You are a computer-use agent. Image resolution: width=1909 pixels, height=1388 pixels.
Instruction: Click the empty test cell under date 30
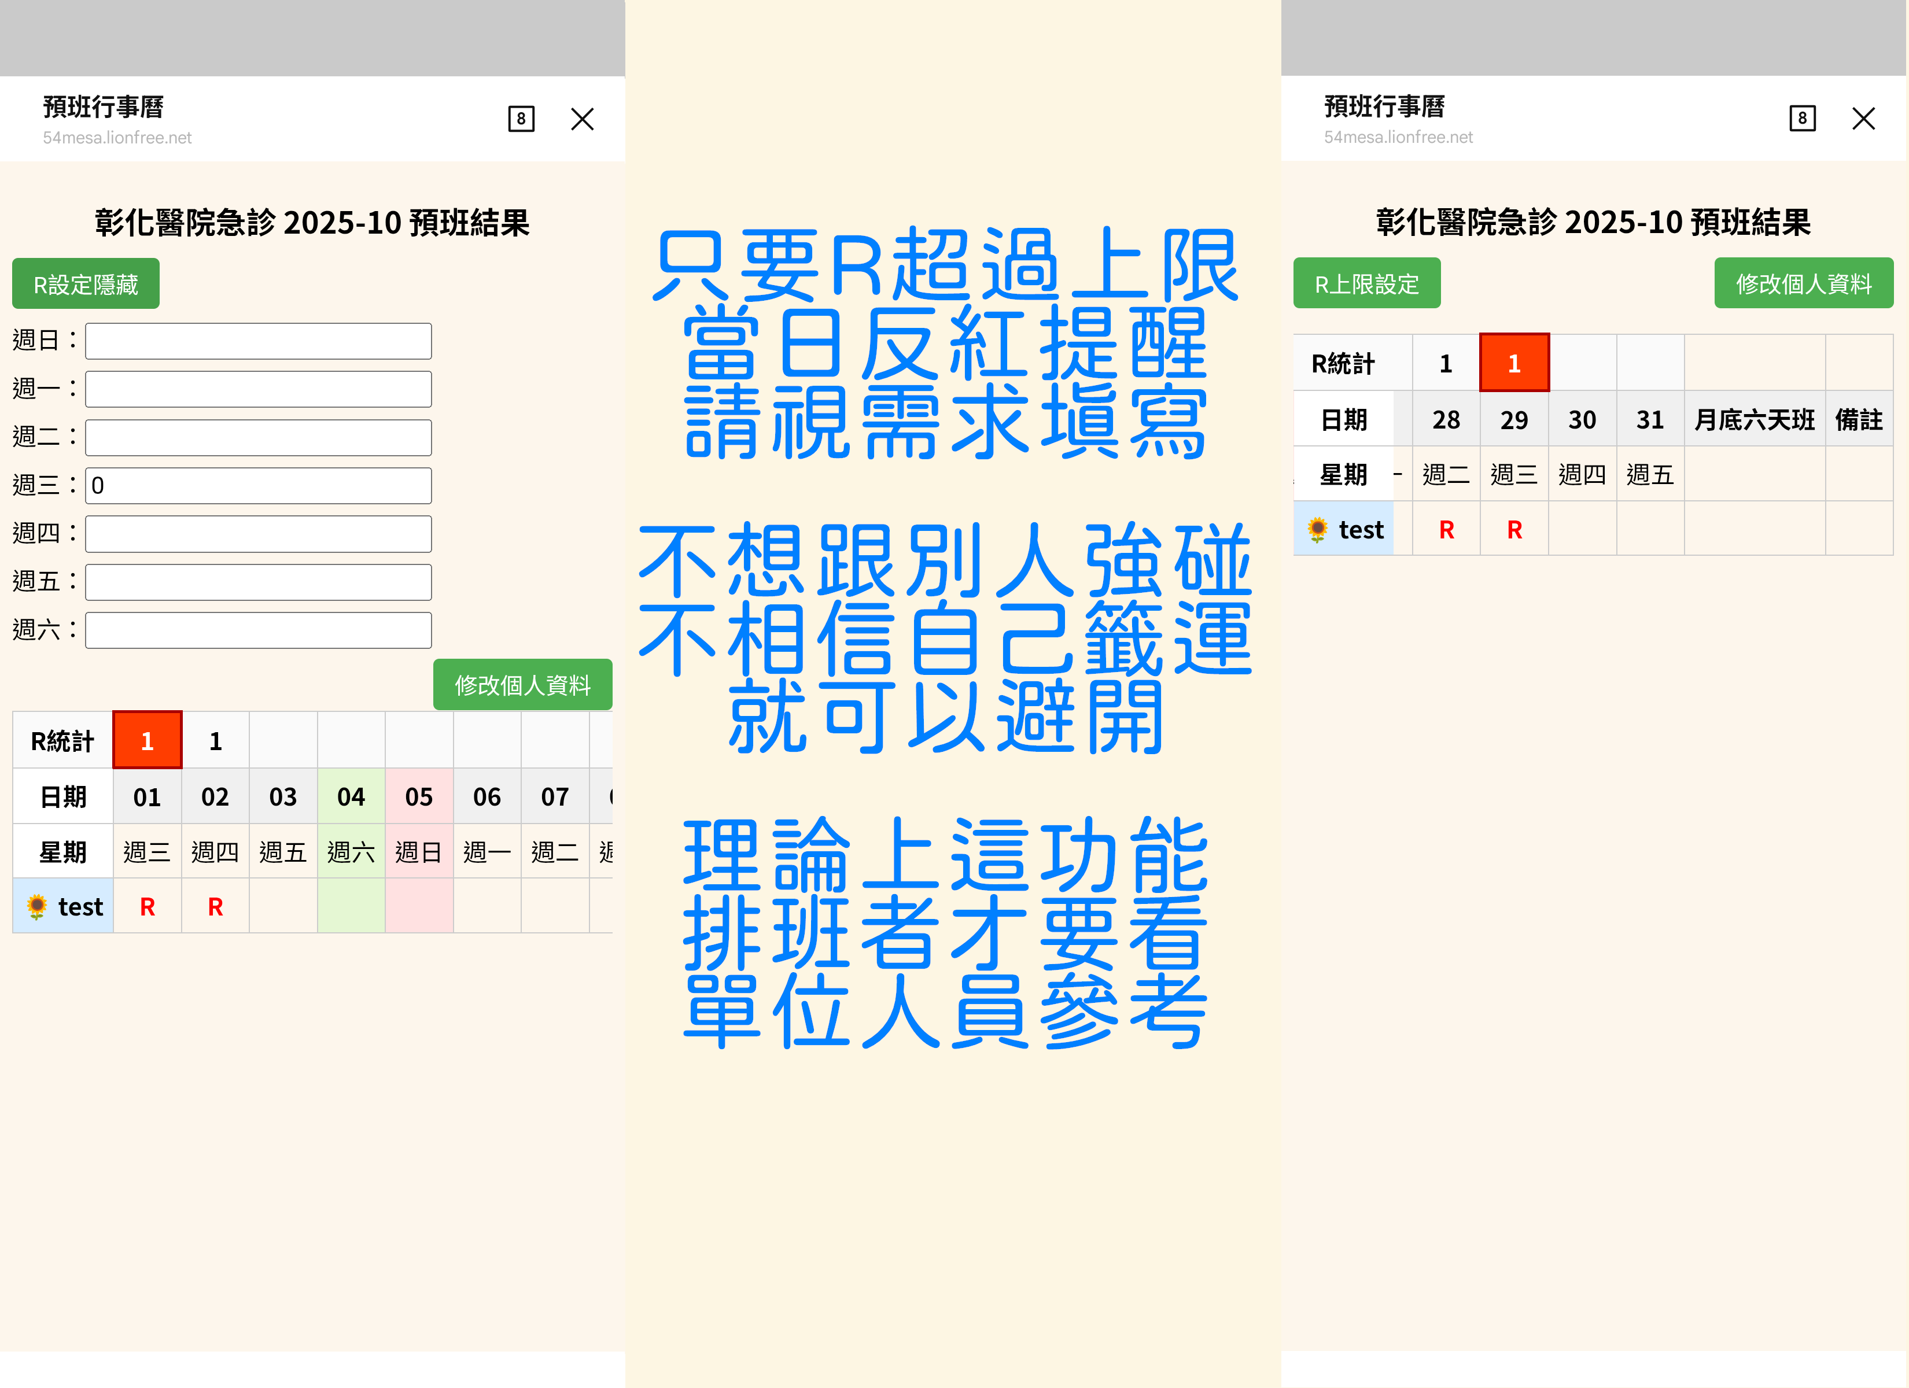(x=1582, y=529)
